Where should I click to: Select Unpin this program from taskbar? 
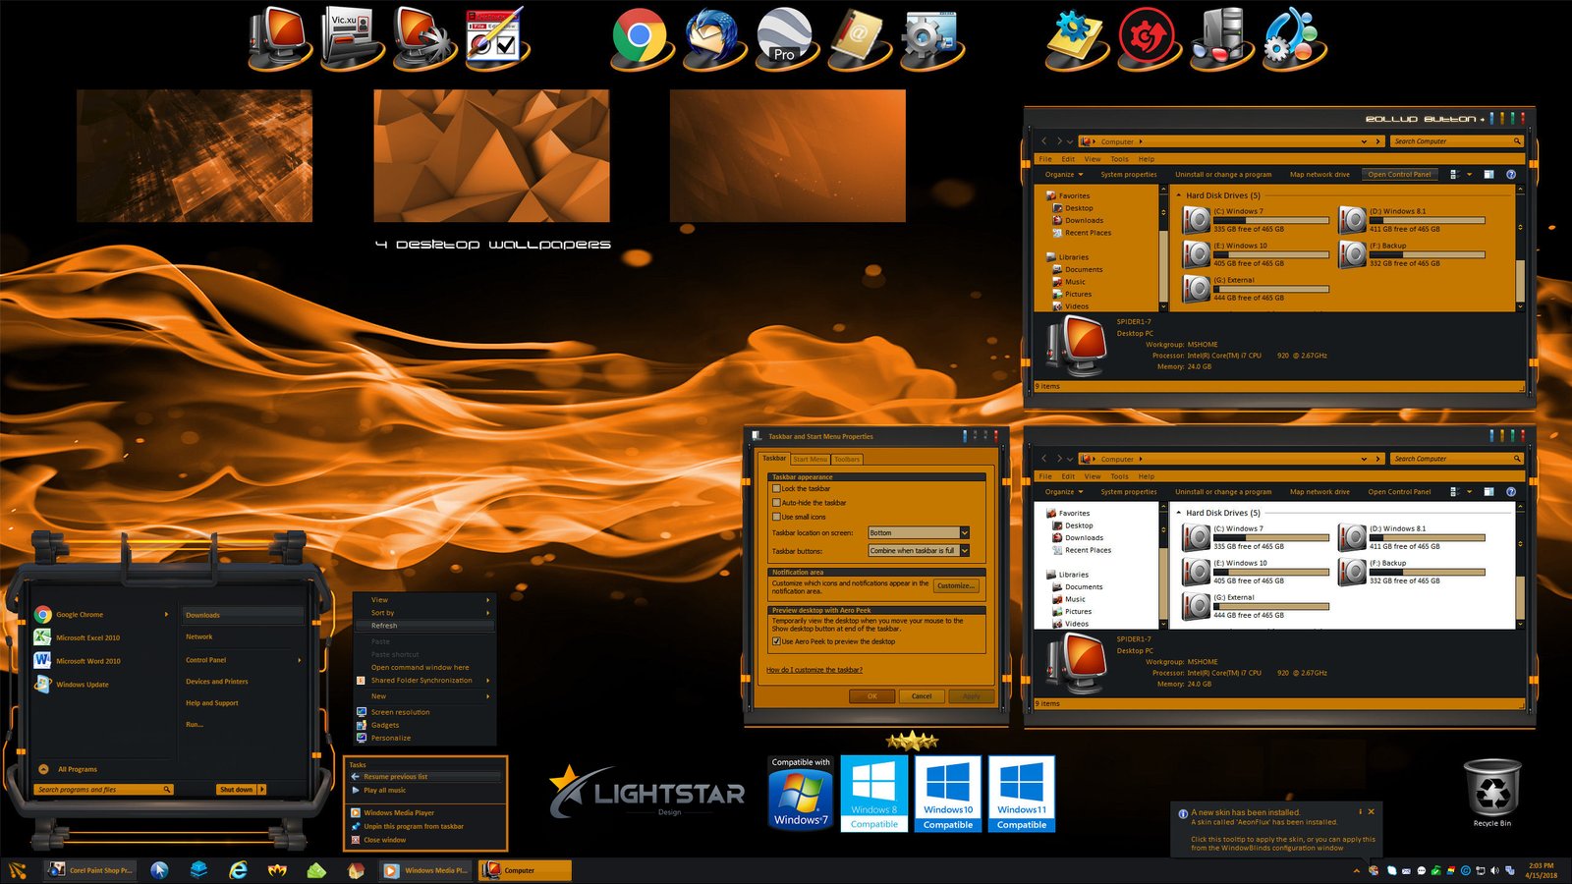[x=414, y=826]
